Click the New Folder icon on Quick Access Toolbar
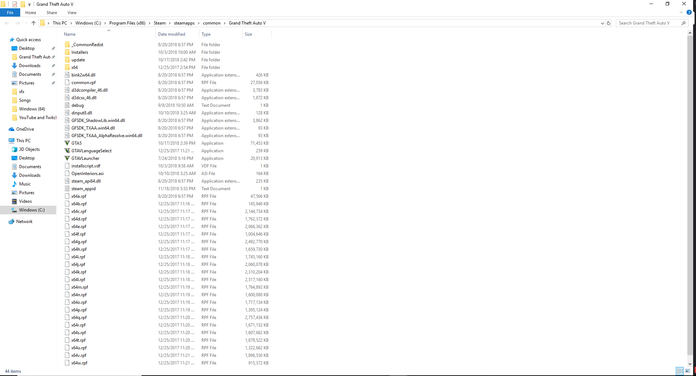Image resolution: width=696 pixels, height=376 pixels. [x=23, y=4]
